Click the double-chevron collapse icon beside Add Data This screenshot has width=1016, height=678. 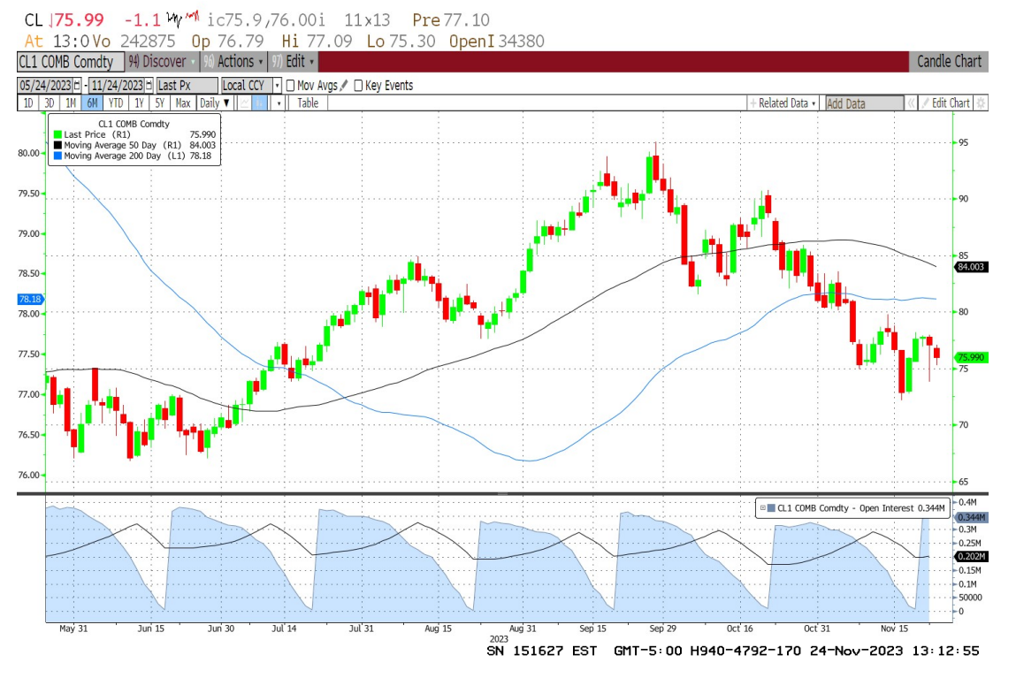(911, 103)
